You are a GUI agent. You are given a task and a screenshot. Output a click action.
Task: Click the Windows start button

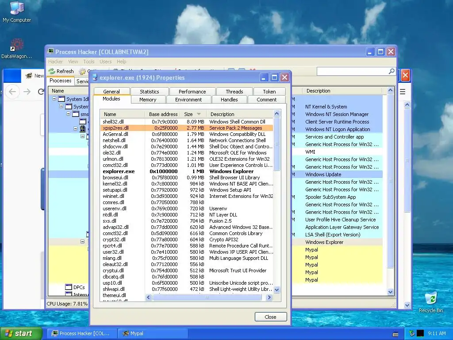pos(21,333)
